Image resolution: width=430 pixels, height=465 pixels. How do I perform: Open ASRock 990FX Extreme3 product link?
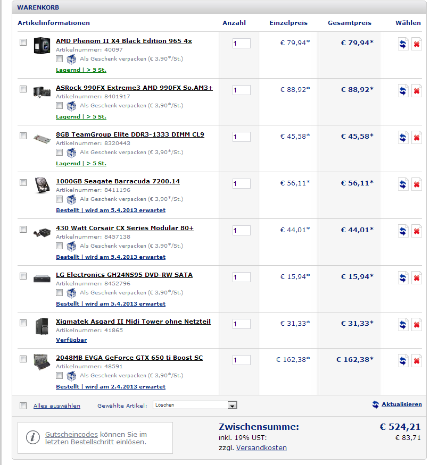(x=134, y=88)
